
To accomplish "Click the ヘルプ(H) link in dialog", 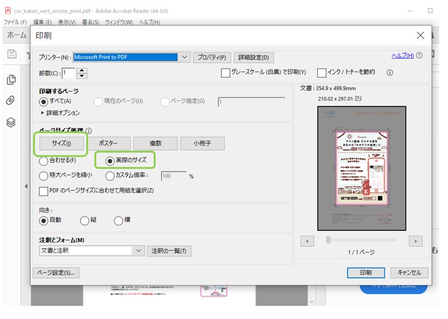I will (x=402, y=56).
